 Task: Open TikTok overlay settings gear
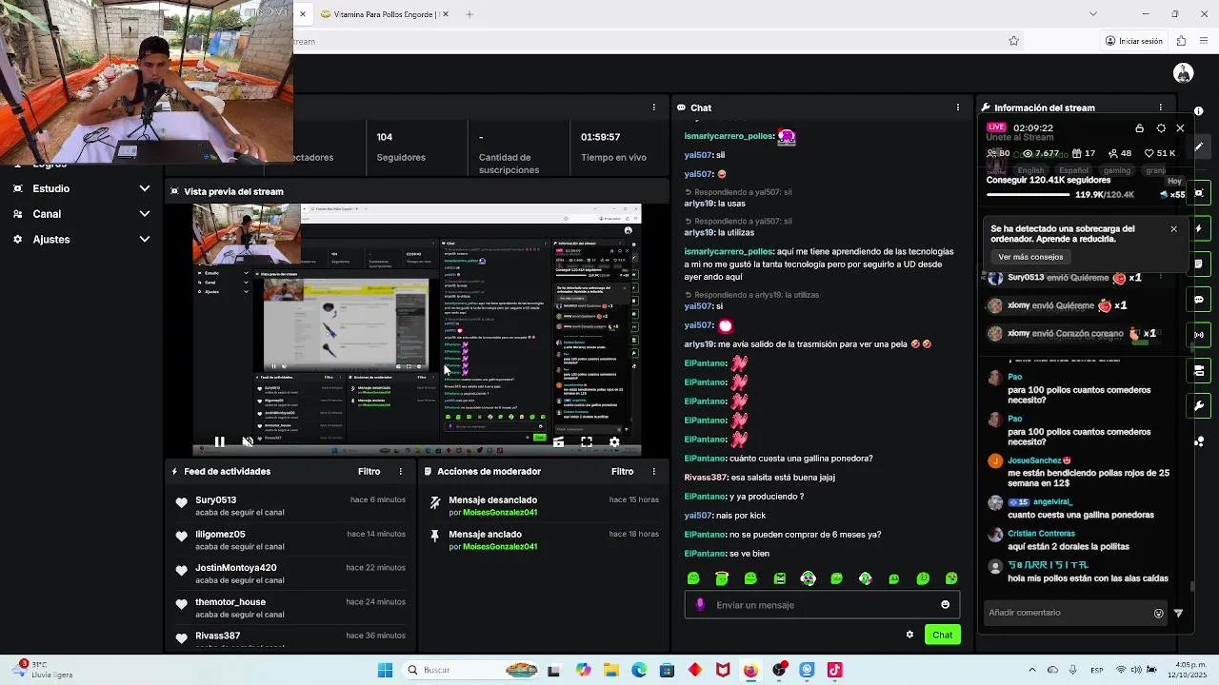1161,127
